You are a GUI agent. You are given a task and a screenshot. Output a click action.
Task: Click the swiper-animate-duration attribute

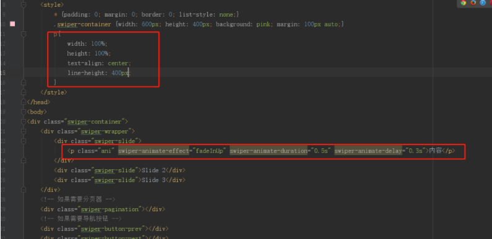click(269, 151)
